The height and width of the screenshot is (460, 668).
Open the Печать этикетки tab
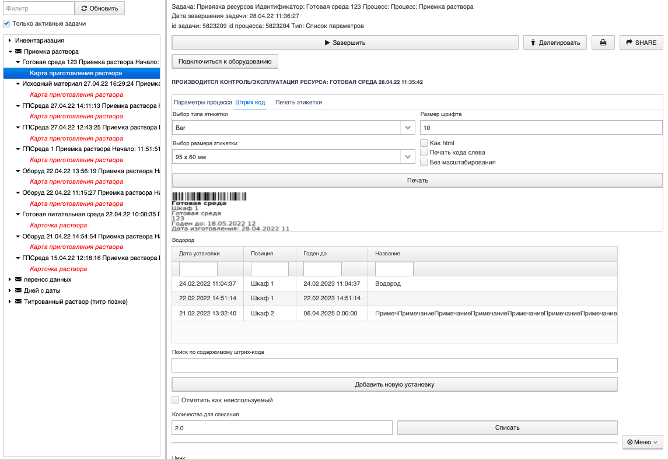click(x=299, y=102)
